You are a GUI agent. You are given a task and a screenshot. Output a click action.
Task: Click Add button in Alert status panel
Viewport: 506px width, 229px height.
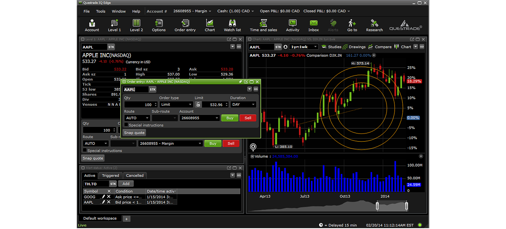tap(126, 184)
